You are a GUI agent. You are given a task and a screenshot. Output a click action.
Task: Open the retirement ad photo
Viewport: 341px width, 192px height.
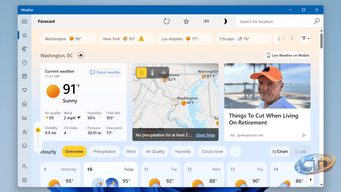pos(267,86)
